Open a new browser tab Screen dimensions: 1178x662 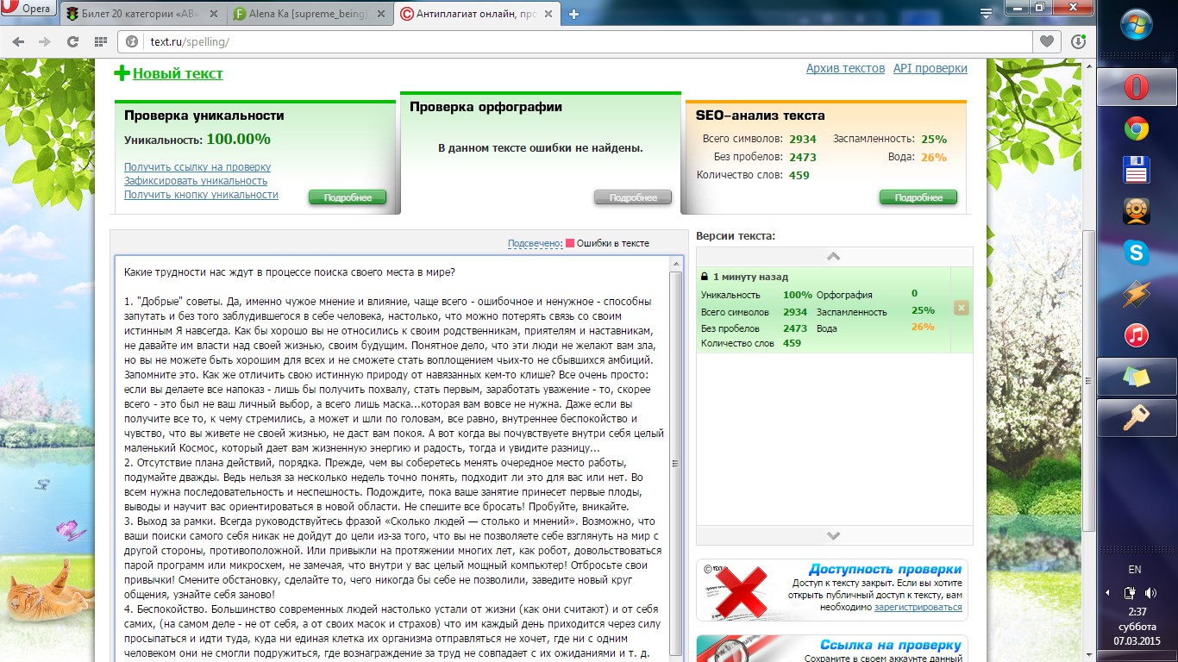[573, 14]
